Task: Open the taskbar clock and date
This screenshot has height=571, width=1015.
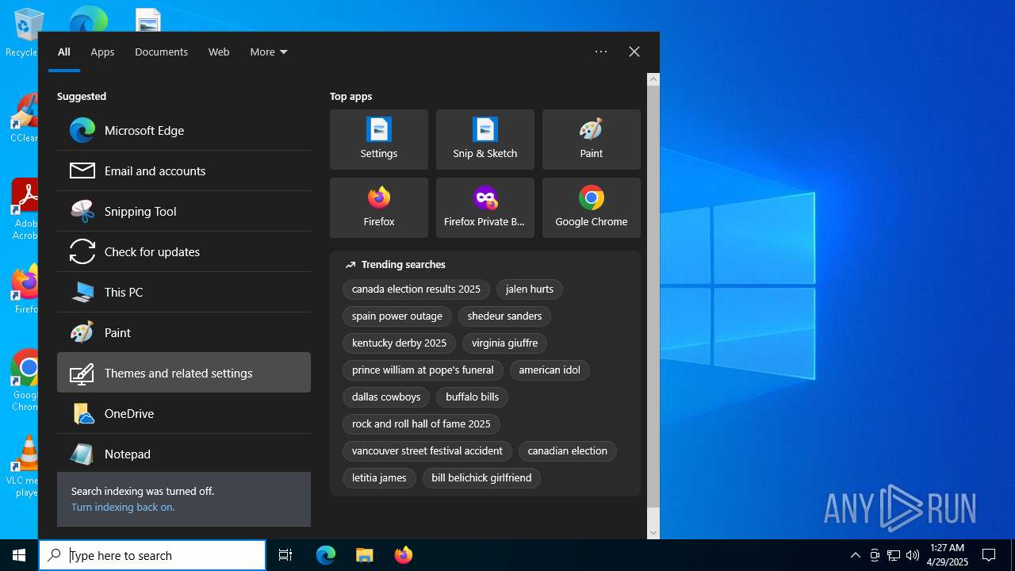Action: click(x=948, y=555)
